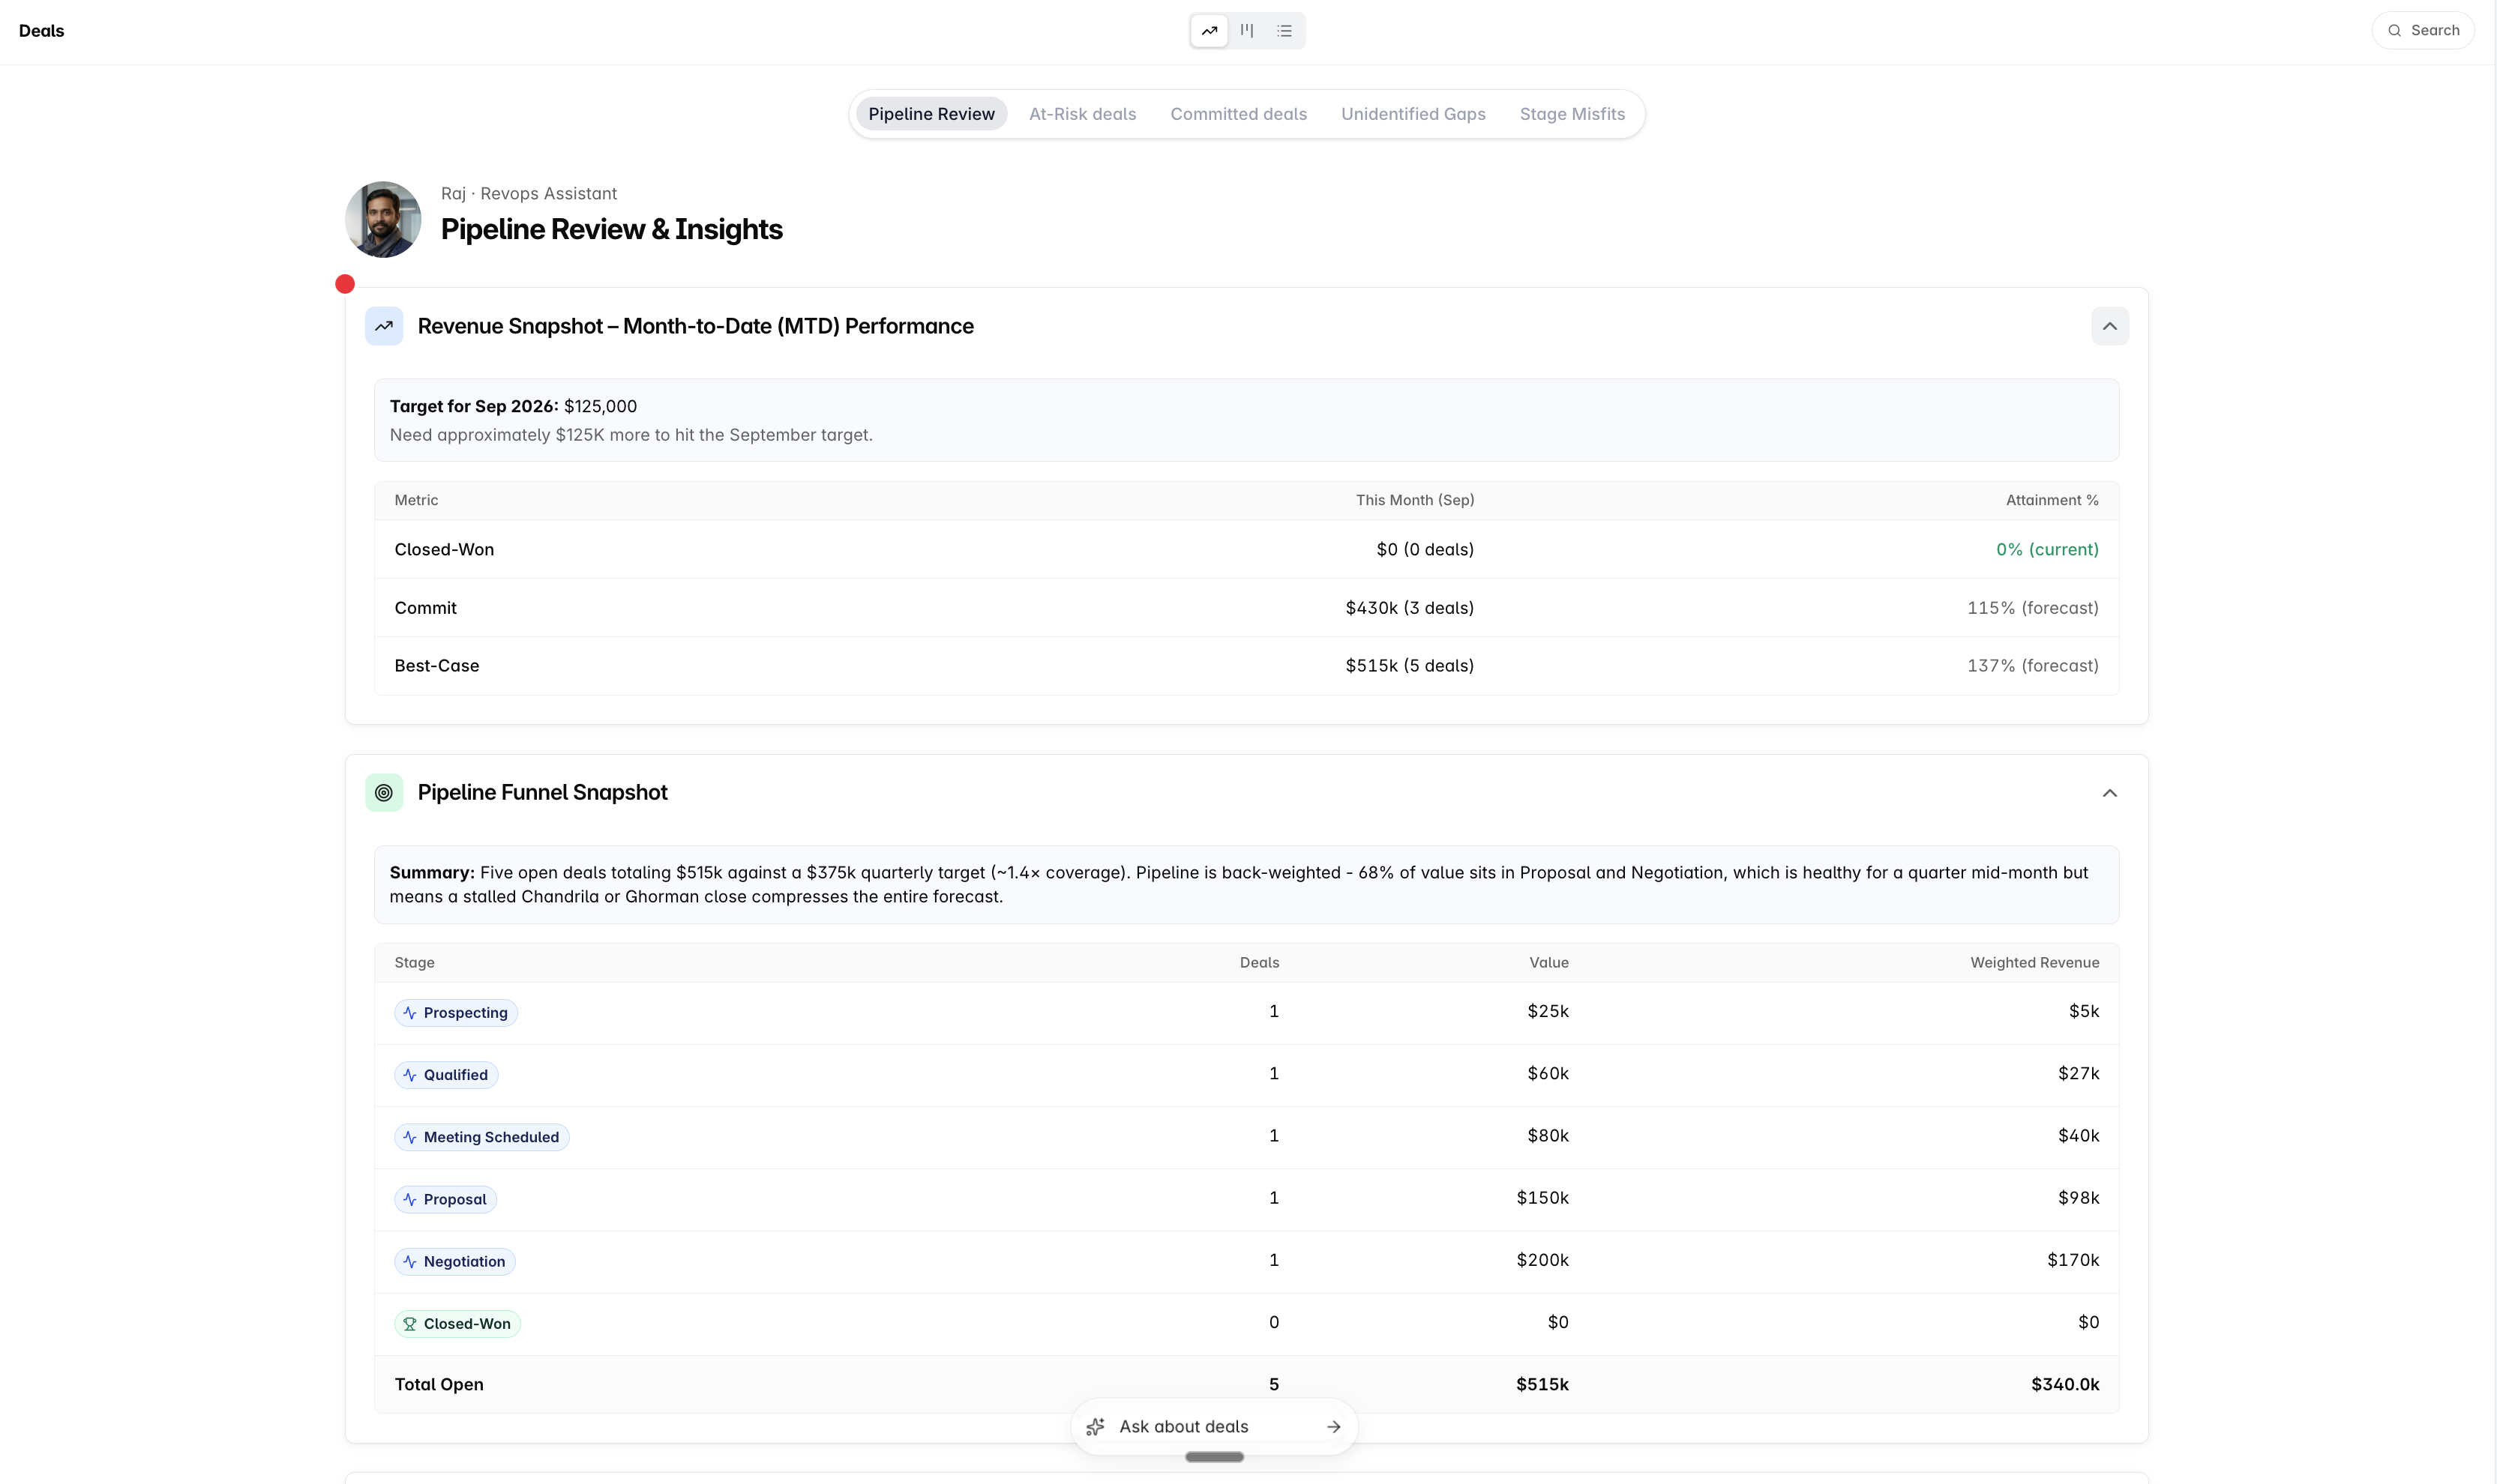Click the 'Target for Sep 2026:' text
The width and height of the screenshot is (2497, 1484).
click(x=474, y=406)
